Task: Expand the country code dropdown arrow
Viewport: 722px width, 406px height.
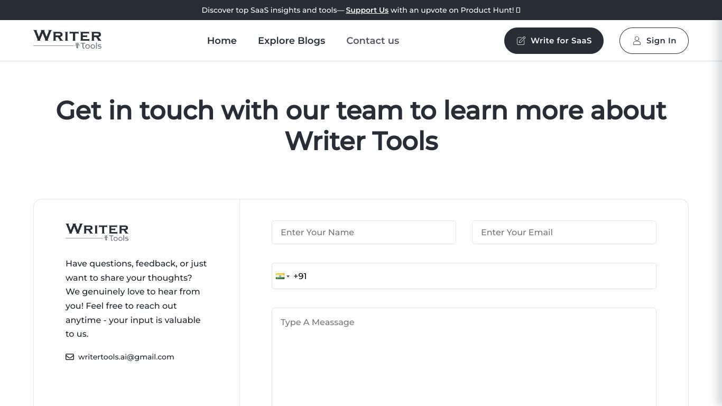Action: [x=288, y=276]
